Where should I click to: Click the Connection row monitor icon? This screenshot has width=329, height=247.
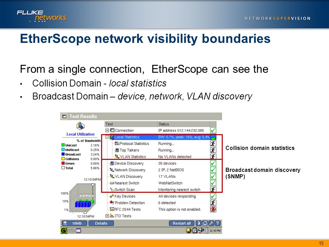(112, 130)
